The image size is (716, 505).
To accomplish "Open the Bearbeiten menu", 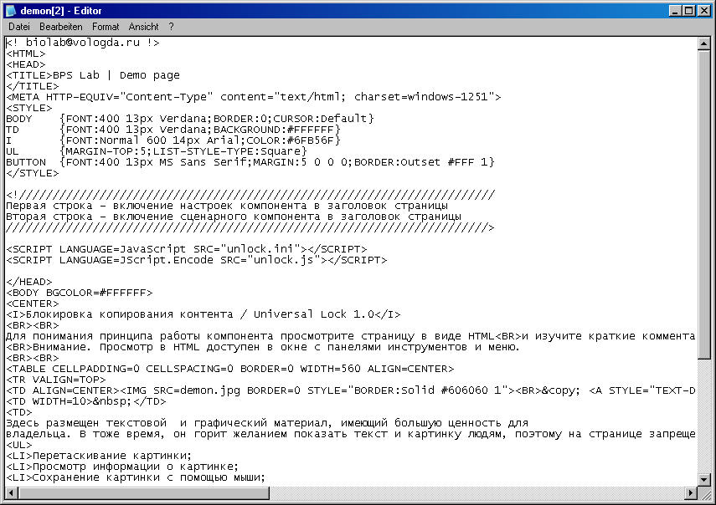I will click(x=61, y=27).
